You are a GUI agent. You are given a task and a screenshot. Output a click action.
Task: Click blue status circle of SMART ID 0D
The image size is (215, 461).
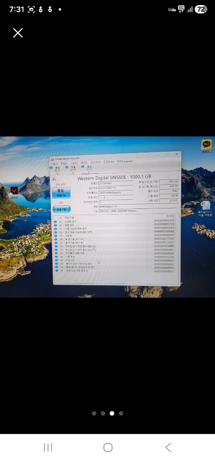click(56, 264)
